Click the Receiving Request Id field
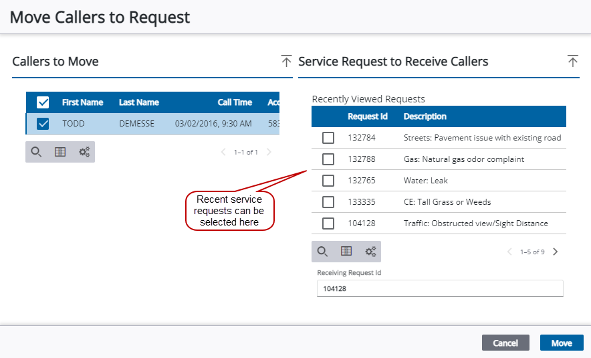Viewport: 591px width, 358px height. point(439,289)
